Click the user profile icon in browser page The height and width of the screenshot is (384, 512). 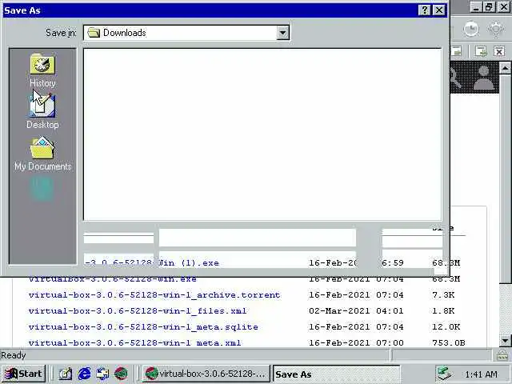coord(483,78)
